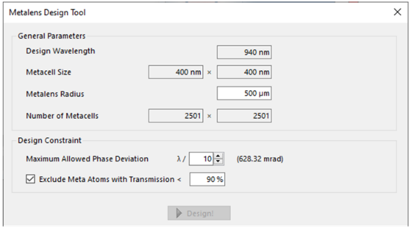The height and width of the screenshot is (231, 414).
Task: Click the Design Constraint group heading
Action: tap(49, 140)
